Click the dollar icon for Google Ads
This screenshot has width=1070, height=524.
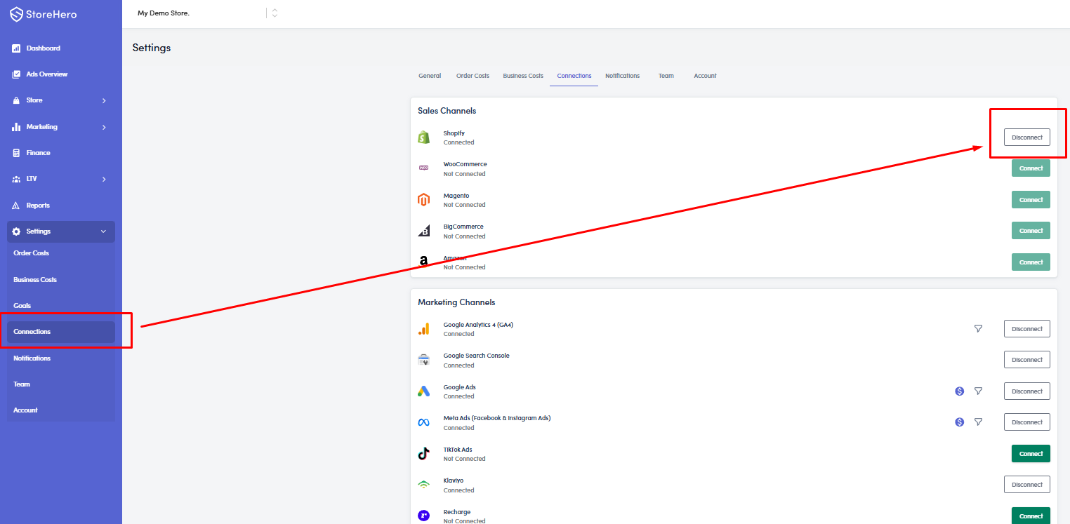point(960,391)
